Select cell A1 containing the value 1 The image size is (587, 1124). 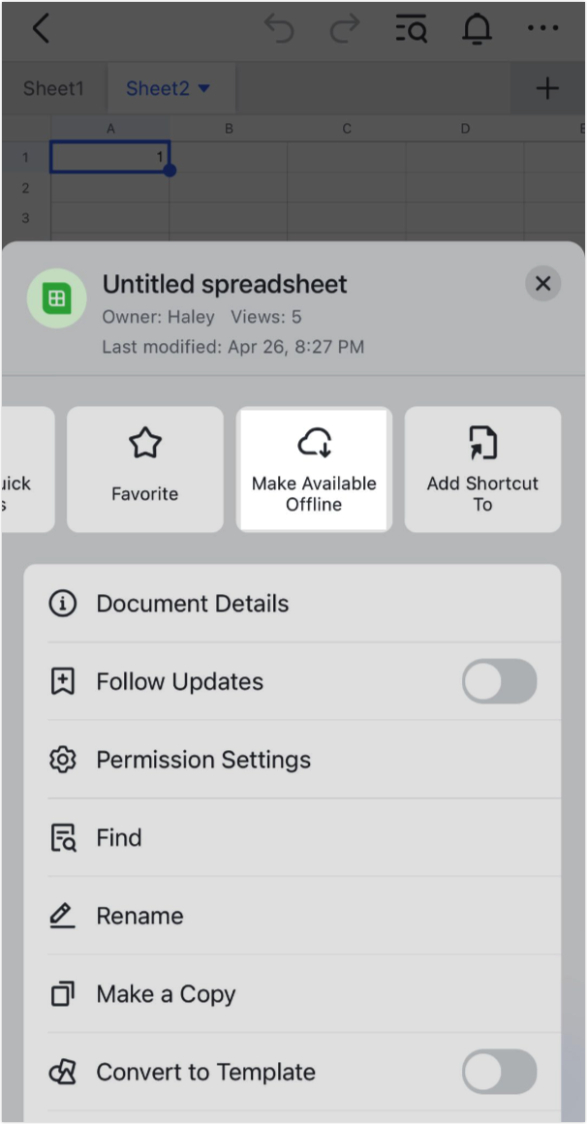[109, 156]
